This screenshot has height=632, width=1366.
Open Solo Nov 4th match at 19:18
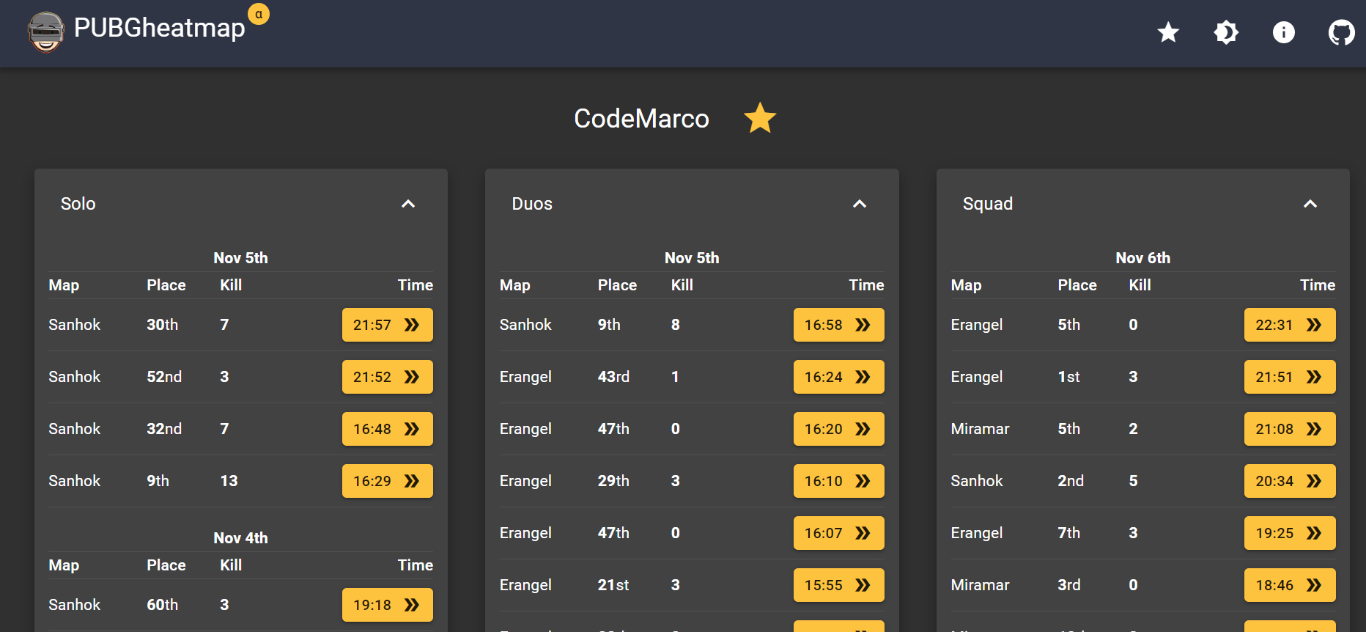388,605
